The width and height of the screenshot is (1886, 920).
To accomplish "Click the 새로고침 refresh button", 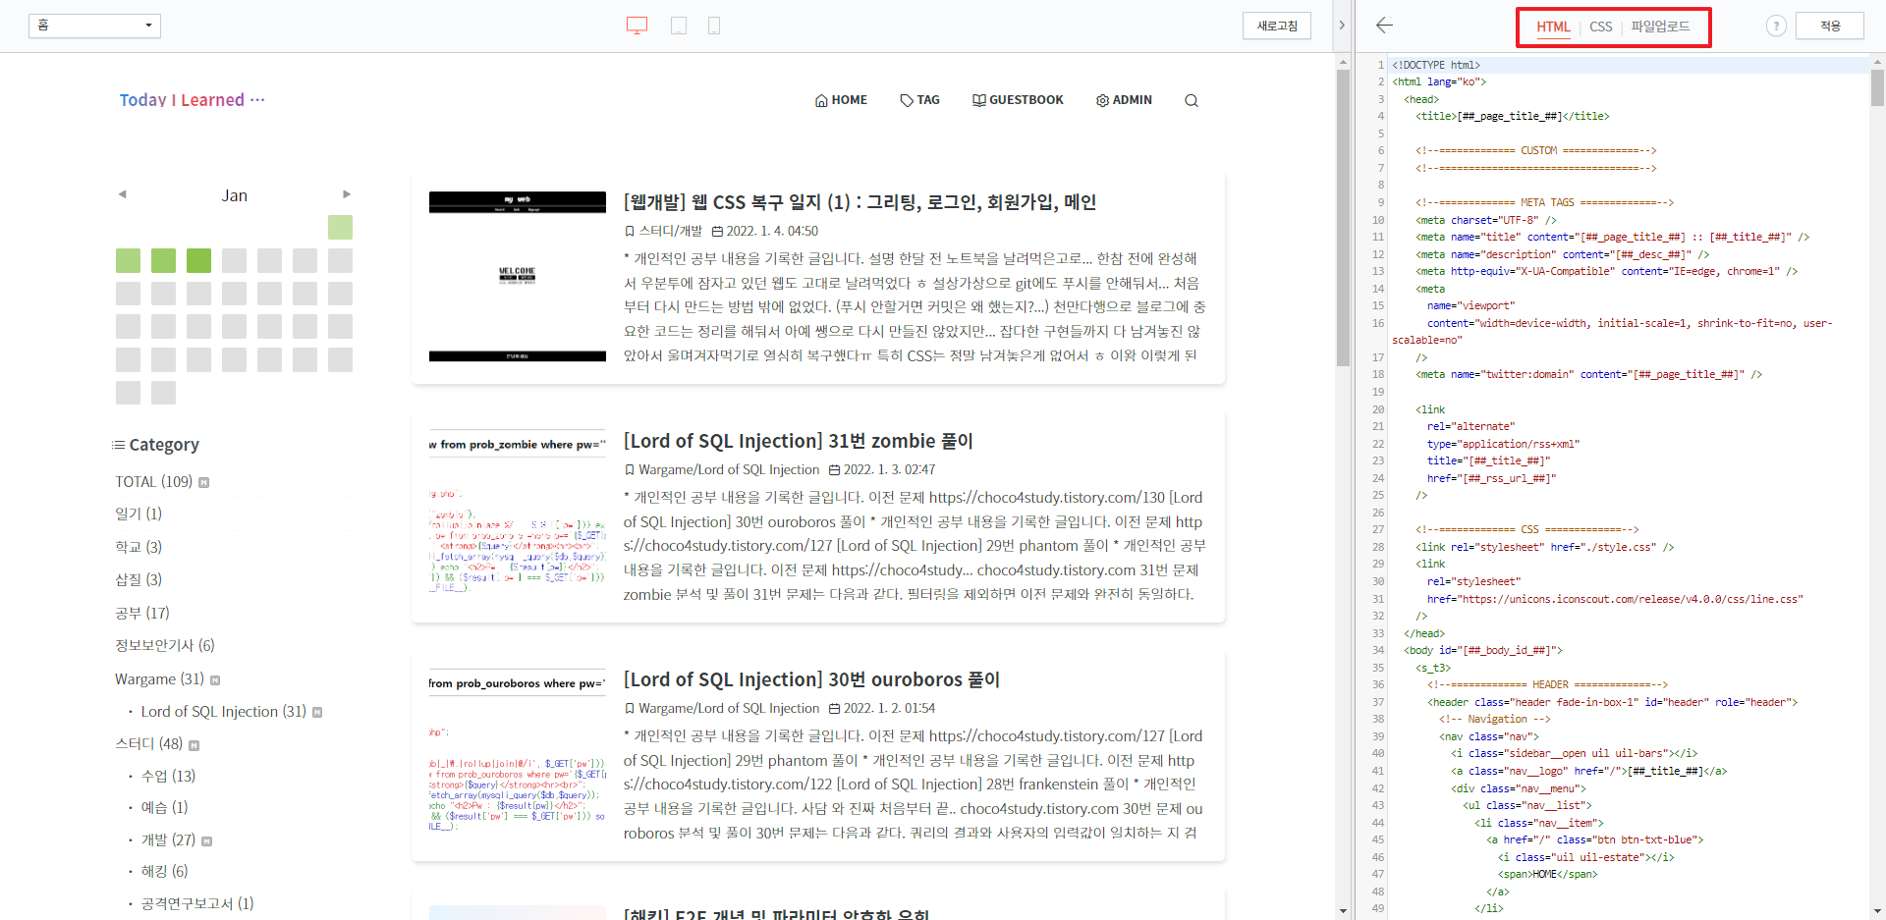I will point(1277,26).
